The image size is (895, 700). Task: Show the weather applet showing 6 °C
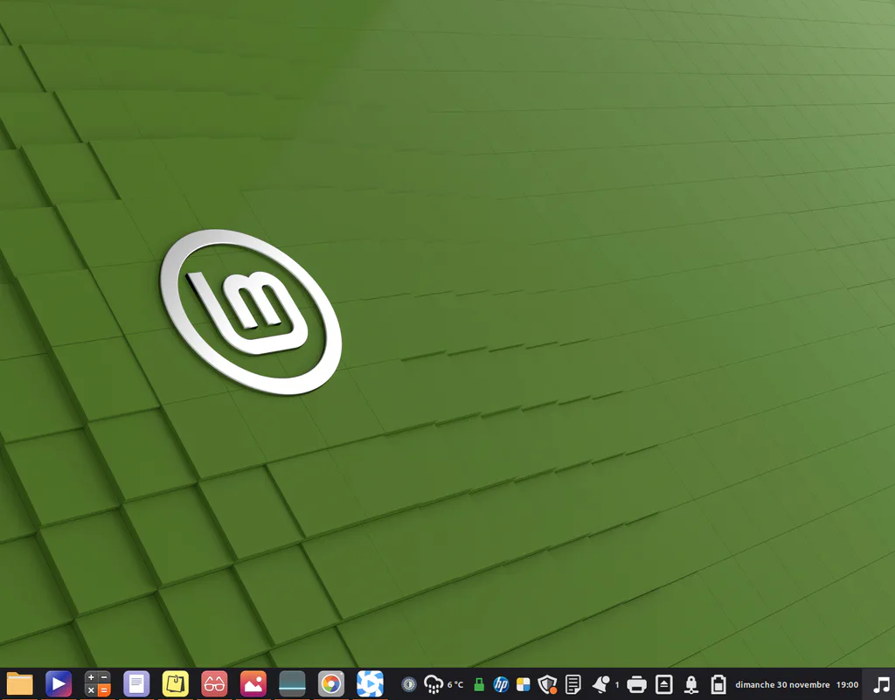[443, 684]
